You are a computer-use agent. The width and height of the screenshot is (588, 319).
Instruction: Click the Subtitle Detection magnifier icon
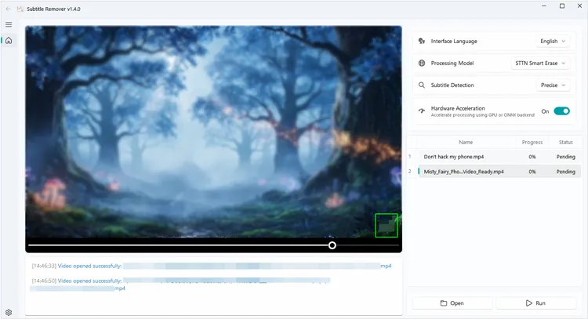(x=422, y=85)
